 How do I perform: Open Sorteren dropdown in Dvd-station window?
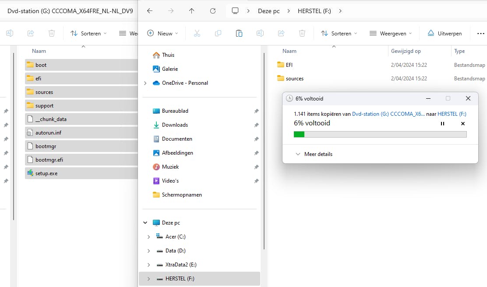pyautogui.click(x=88, y=33)
